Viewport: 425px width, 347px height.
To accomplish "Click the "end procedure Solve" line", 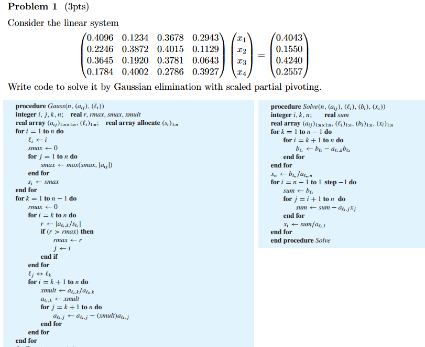I will coord(300,240).
